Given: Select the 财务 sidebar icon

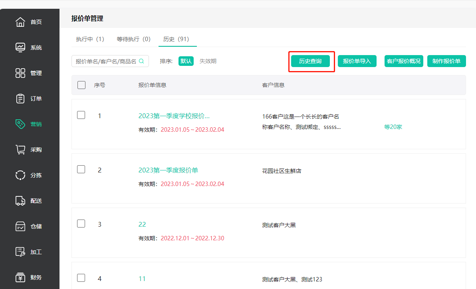Looking at the screenshot, I should click(x=20, y=277).
